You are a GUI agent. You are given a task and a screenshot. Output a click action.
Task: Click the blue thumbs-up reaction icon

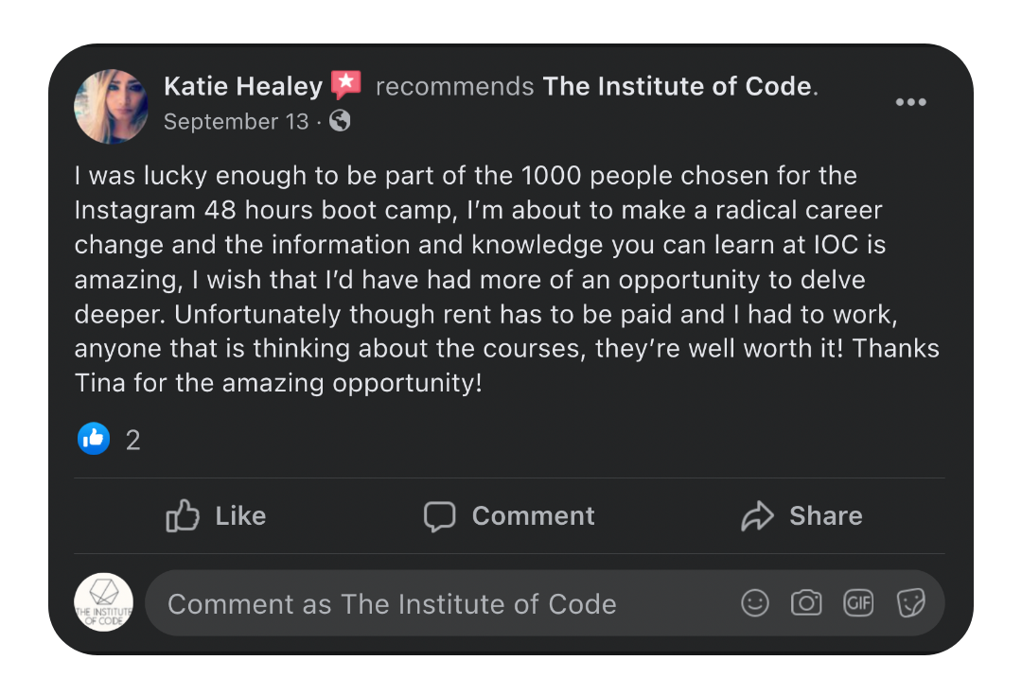click(x=94, y=438)
